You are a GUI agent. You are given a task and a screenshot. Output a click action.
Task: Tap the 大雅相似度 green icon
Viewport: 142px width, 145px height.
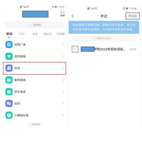9,115
